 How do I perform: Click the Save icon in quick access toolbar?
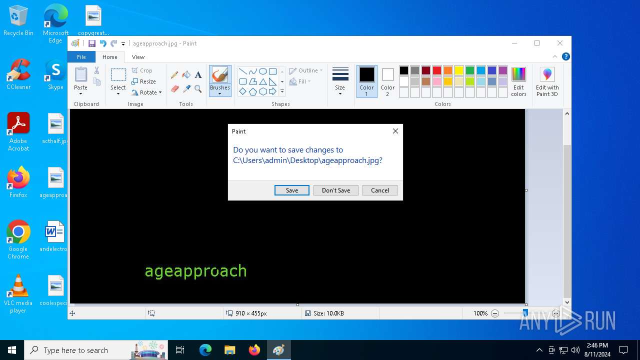point(92,43)
